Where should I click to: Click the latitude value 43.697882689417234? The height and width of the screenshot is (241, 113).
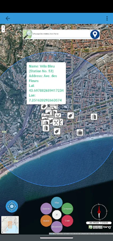(46, 91)
